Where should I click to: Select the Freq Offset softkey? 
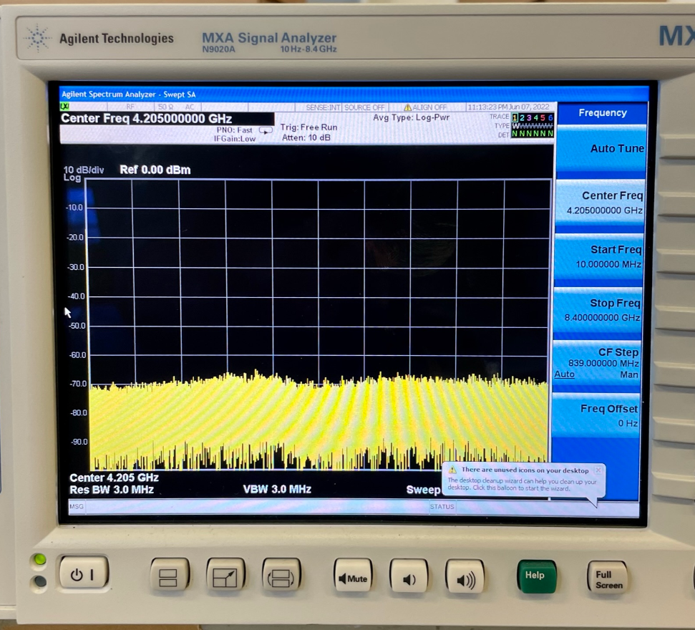601,415
